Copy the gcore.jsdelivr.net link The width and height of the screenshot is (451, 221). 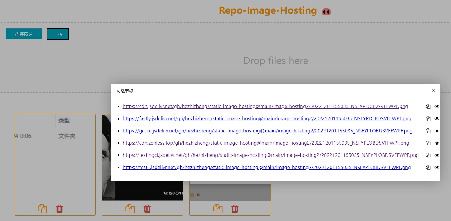pos(428,131)
